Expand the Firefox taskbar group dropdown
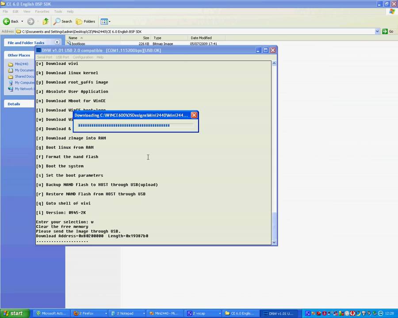398x318 pixels. point(106,314)
